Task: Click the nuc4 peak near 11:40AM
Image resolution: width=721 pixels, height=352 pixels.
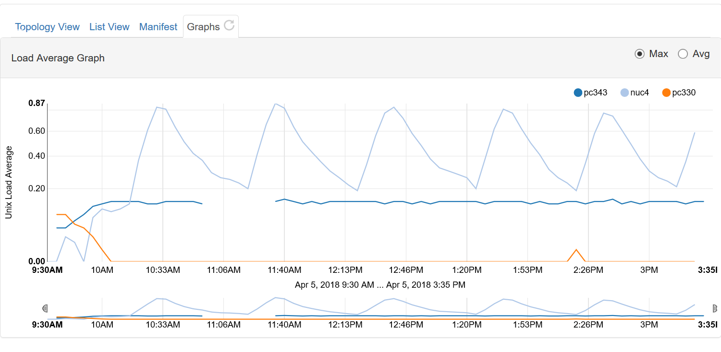Action: pyautogui.click(x=275, y=104)
